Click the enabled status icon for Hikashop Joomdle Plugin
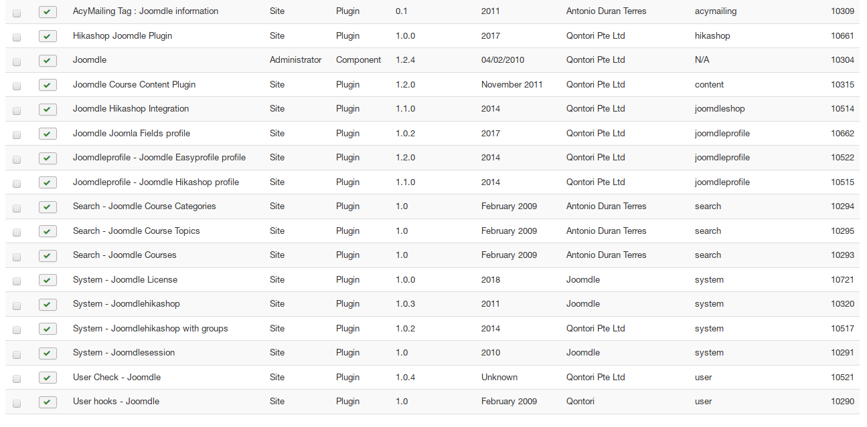This screenshot has width=867, height=427. click(x=48, y=37)
